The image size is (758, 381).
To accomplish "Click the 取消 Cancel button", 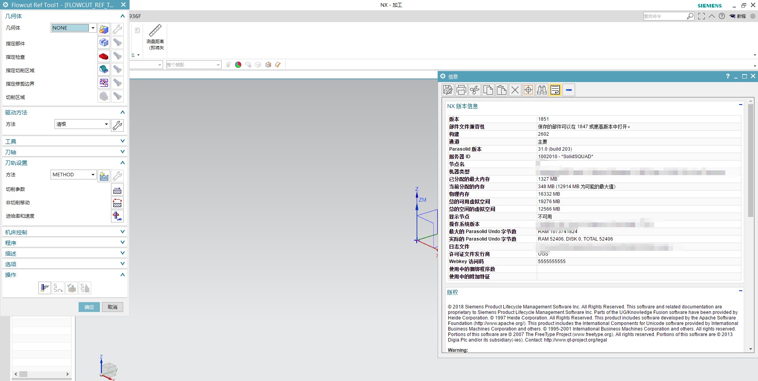I will (113, 307).
